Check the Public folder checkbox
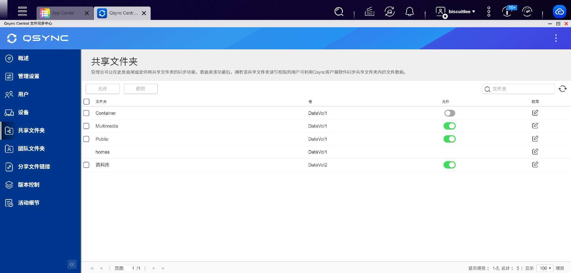 point(86,139)
